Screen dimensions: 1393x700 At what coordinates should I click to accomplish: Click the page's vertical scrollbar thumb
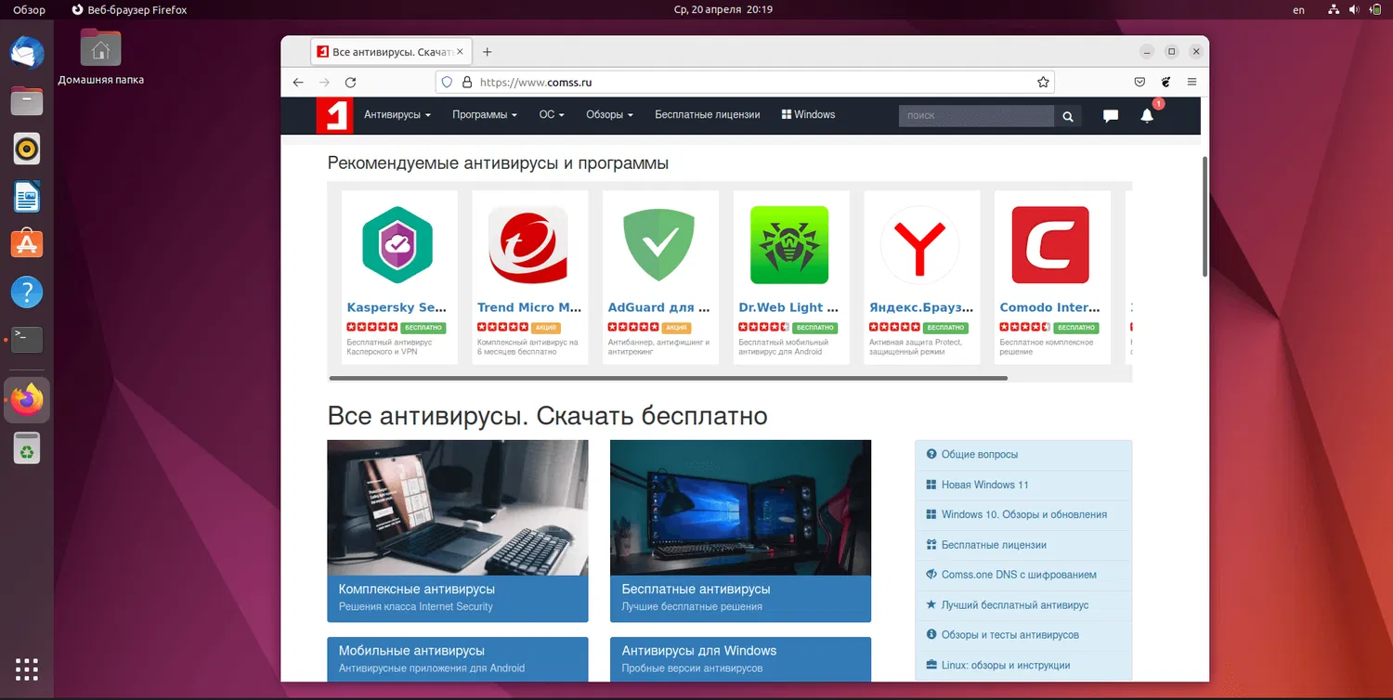tap(1204, 215)
